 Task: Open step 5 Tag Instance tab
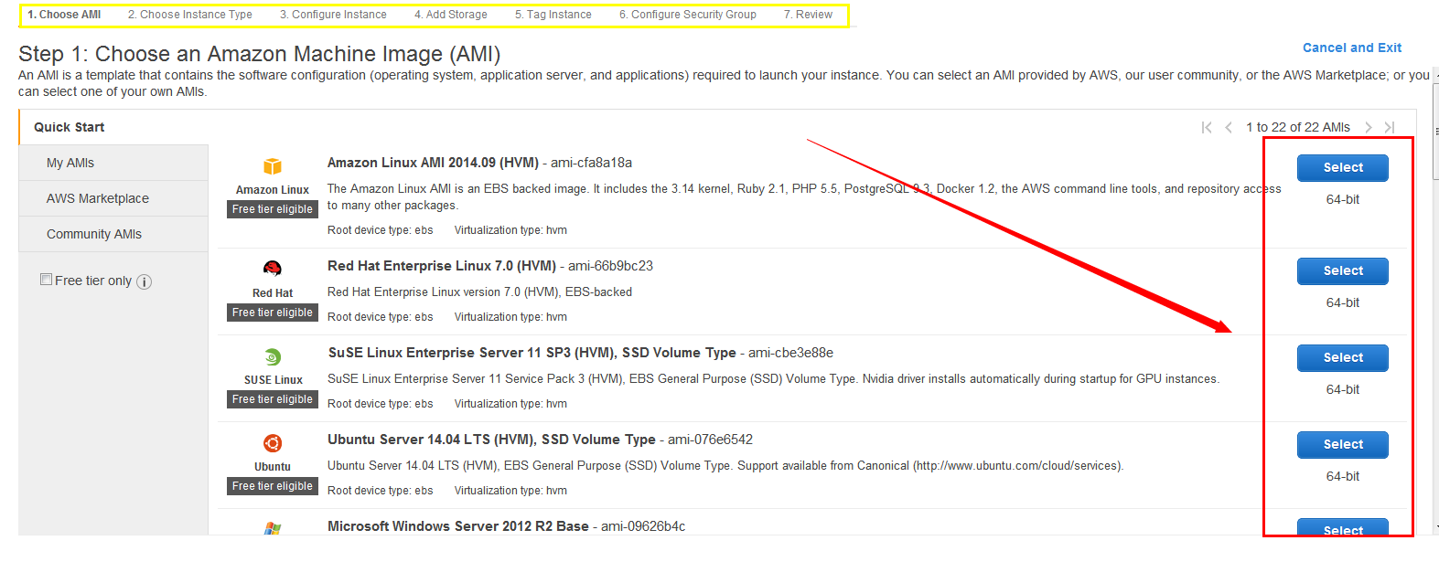click(x=553, y=15)
